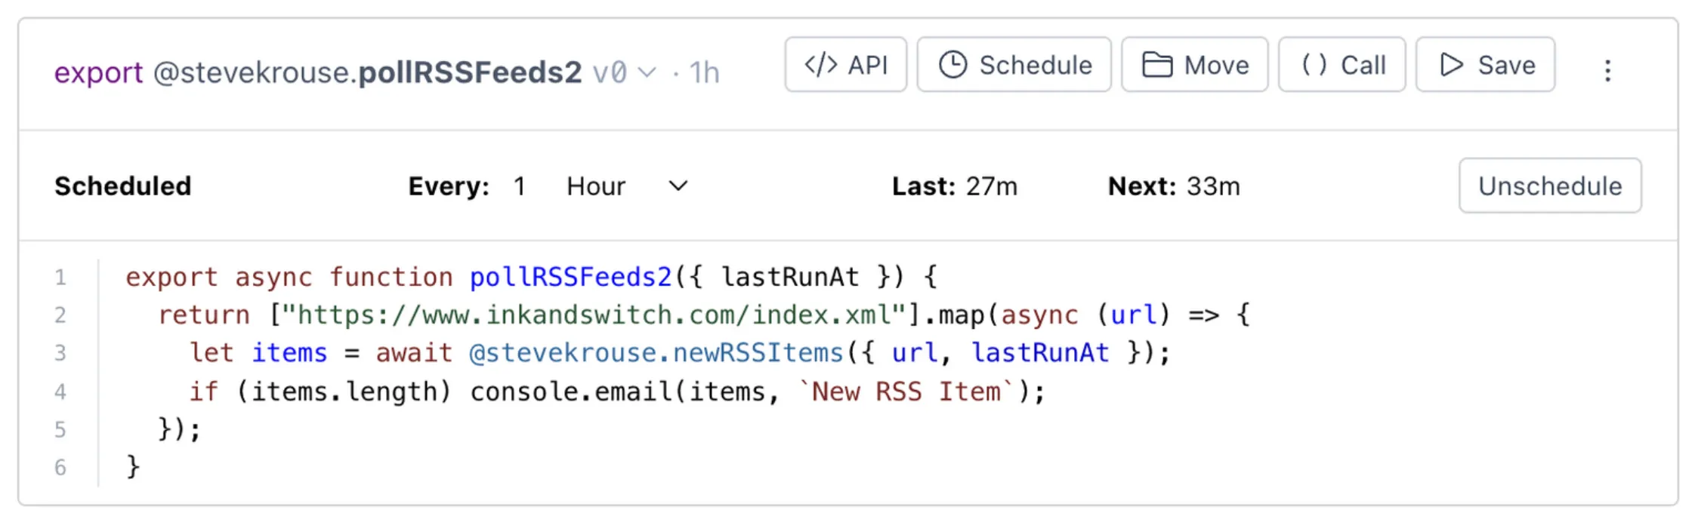Click the Next: 33m run indicator
This screenshot has width=1695, height=519.
(1173, 186)
